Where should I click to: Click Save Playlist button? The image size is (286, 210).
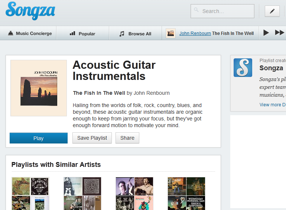[92, 138]
